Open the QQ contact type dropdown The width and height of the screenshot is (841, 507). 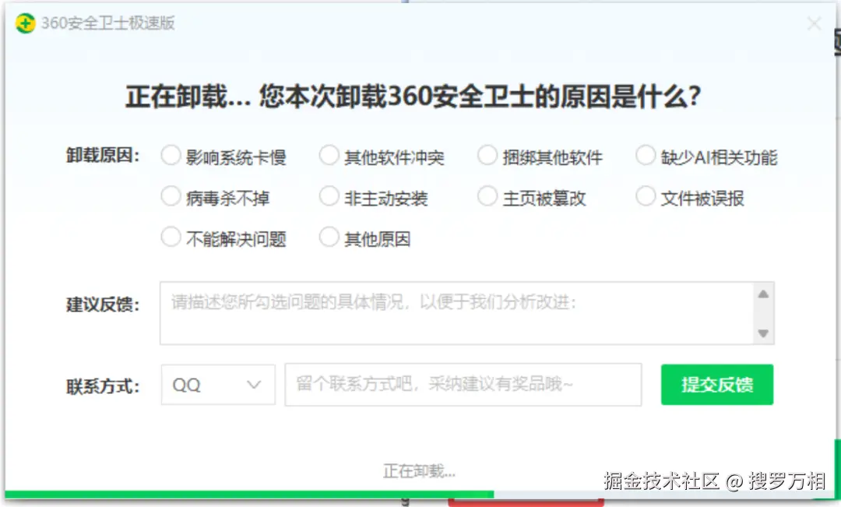pyautogui.click(x=218, y=385)
